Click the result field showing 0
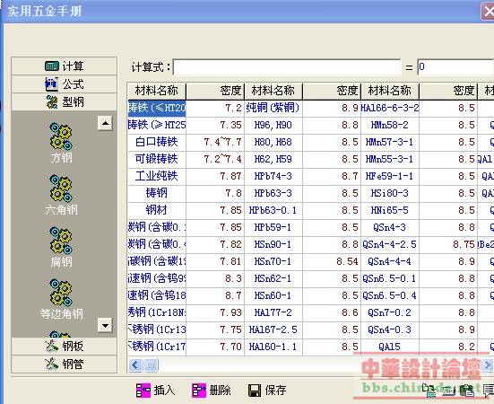The image size is (494, 404). click(x=455, y=66)
